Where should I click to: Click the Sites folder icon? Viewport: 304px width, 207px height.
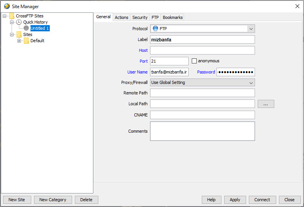pos(19,34)
